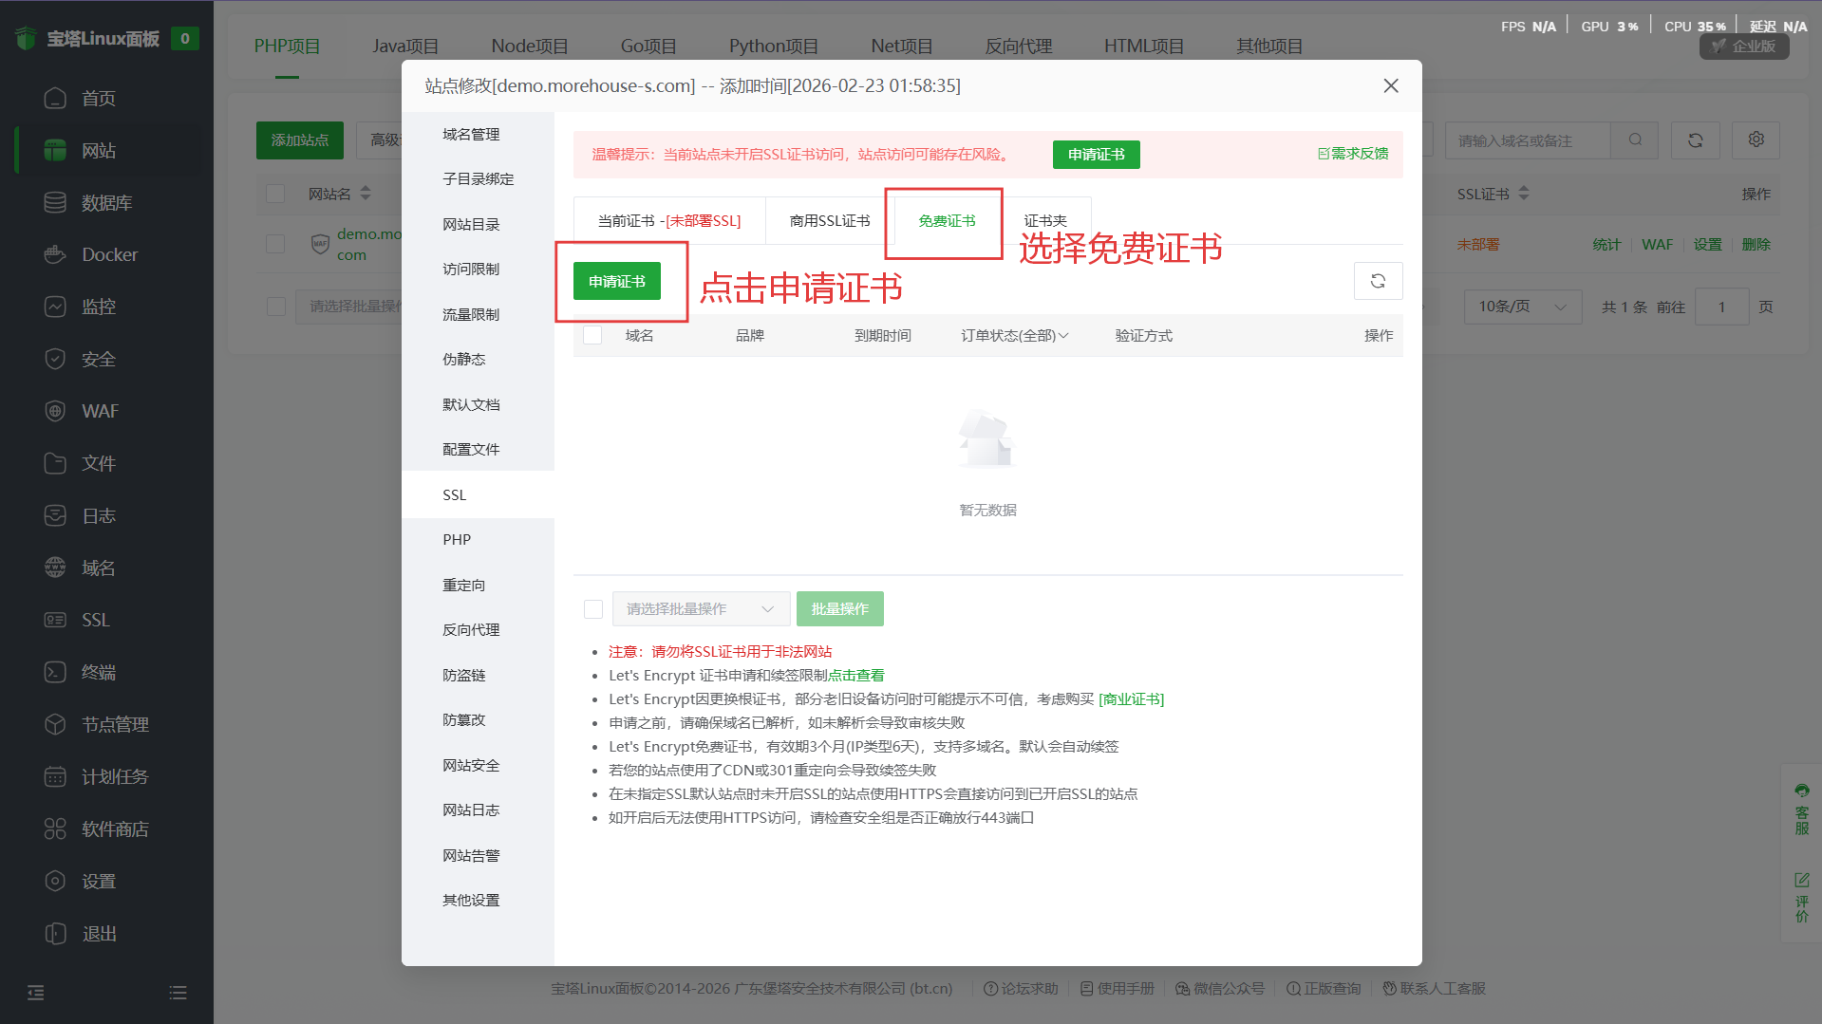This screenshot has height=1024, width=1822.
Task: Expand the 订单状态(全部) filter dropdown
Action: tap(1014, 335)
